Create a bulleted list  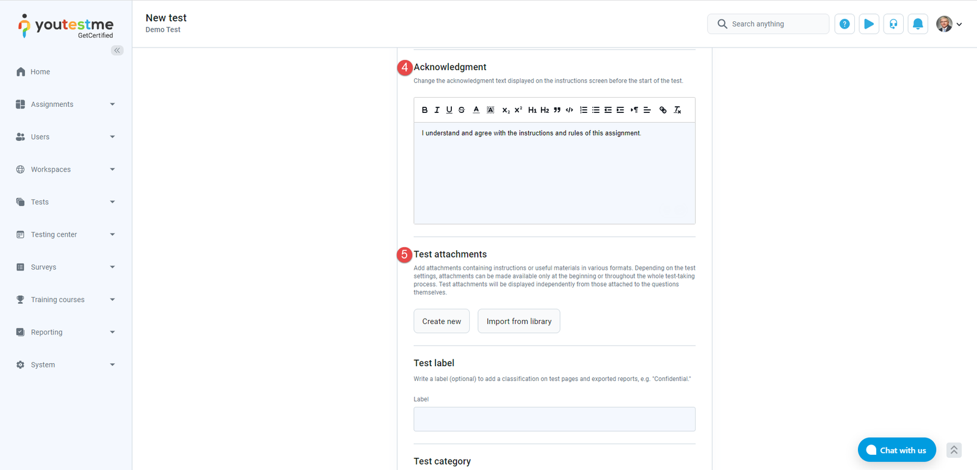[x=596, y=110]
